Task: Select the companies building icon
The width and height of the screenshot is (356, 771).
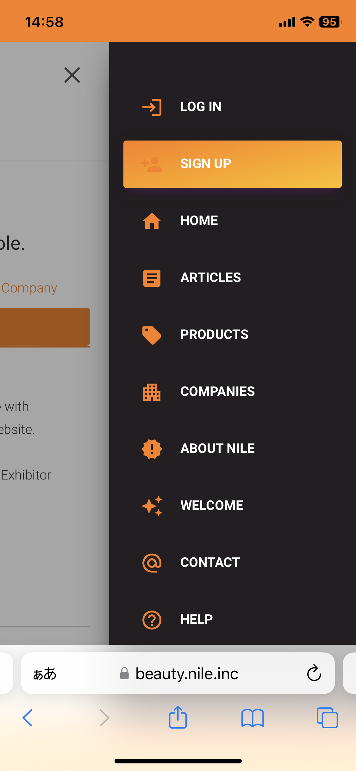Action: (x=152, y=392)
